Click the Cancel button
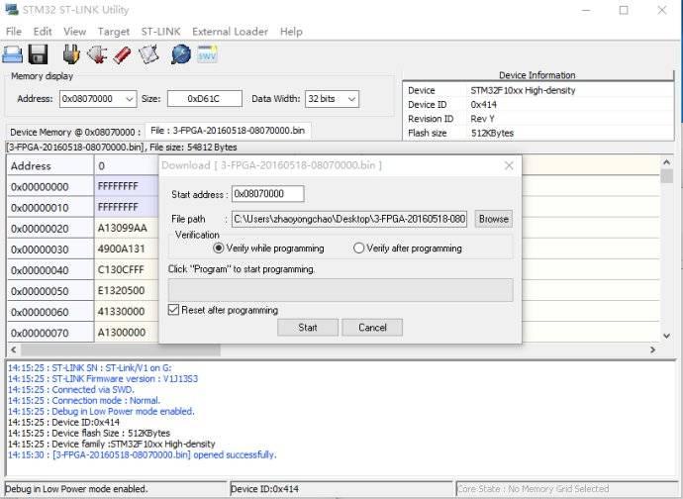Image resolution: width=683 pixels, height=499 pixels. click(372, 328)
